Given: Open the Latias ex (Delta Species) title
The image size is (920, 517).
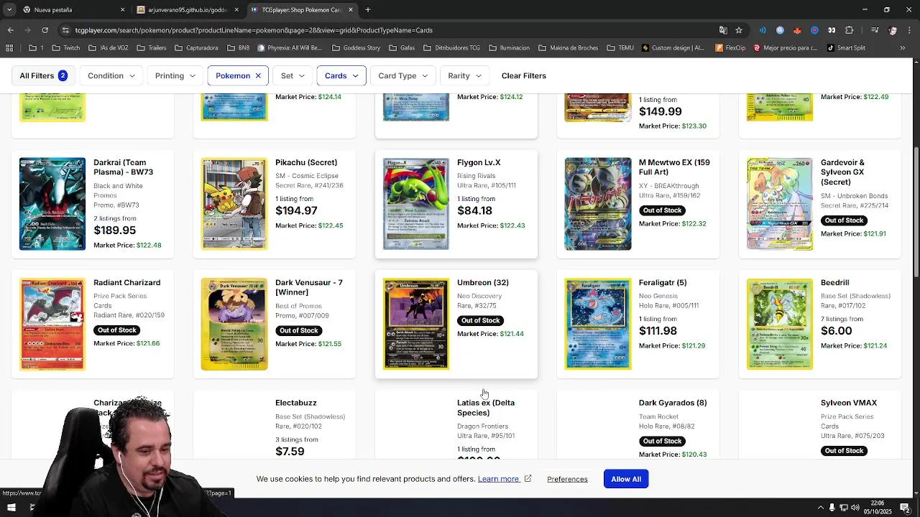Looking at the screenshot, I should (486, 408).
